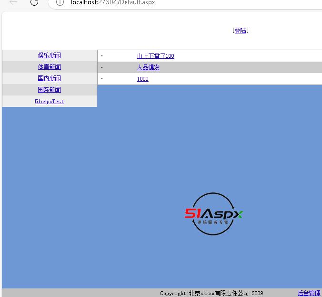Viewport: 322px width, 297px height.
Task: Click the browser back arrow
Action: point(13,2)
